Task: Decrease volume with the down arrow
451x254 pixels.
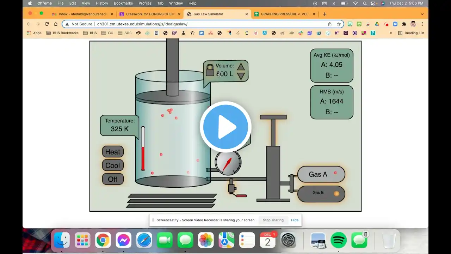Action: [241, 76]
